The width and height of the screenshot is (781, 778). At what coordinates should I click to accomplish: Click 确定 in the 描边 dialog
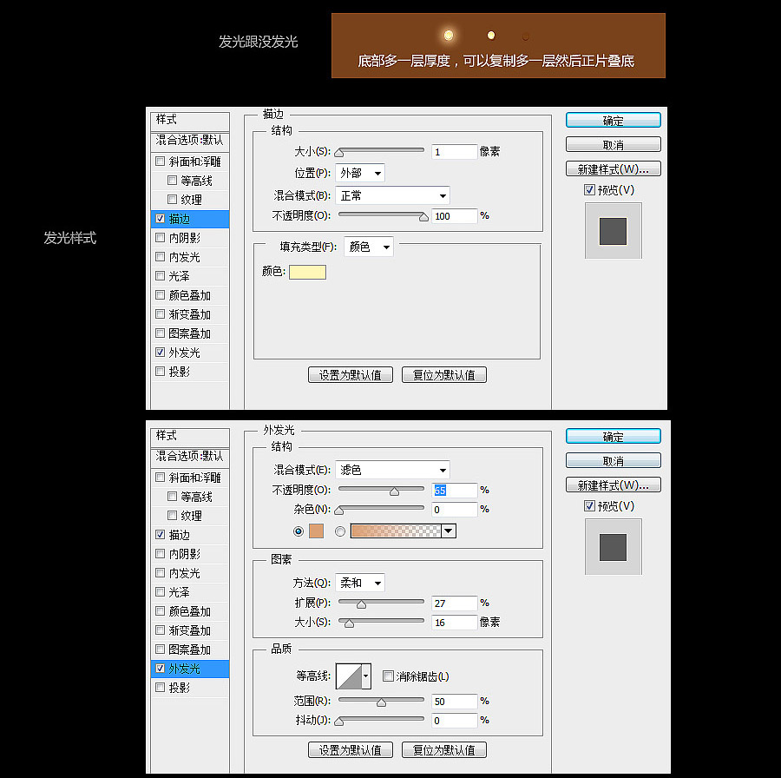coord(614,120)
